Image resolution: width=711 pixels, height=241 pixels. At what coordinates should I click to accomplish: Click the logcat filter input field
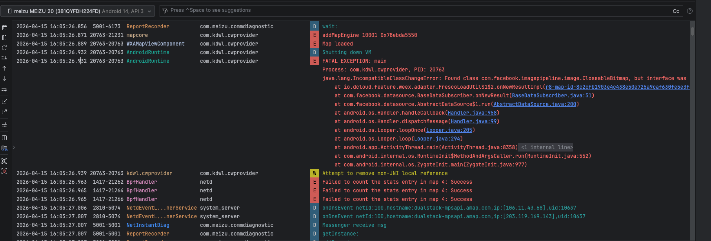pos(392,11)
